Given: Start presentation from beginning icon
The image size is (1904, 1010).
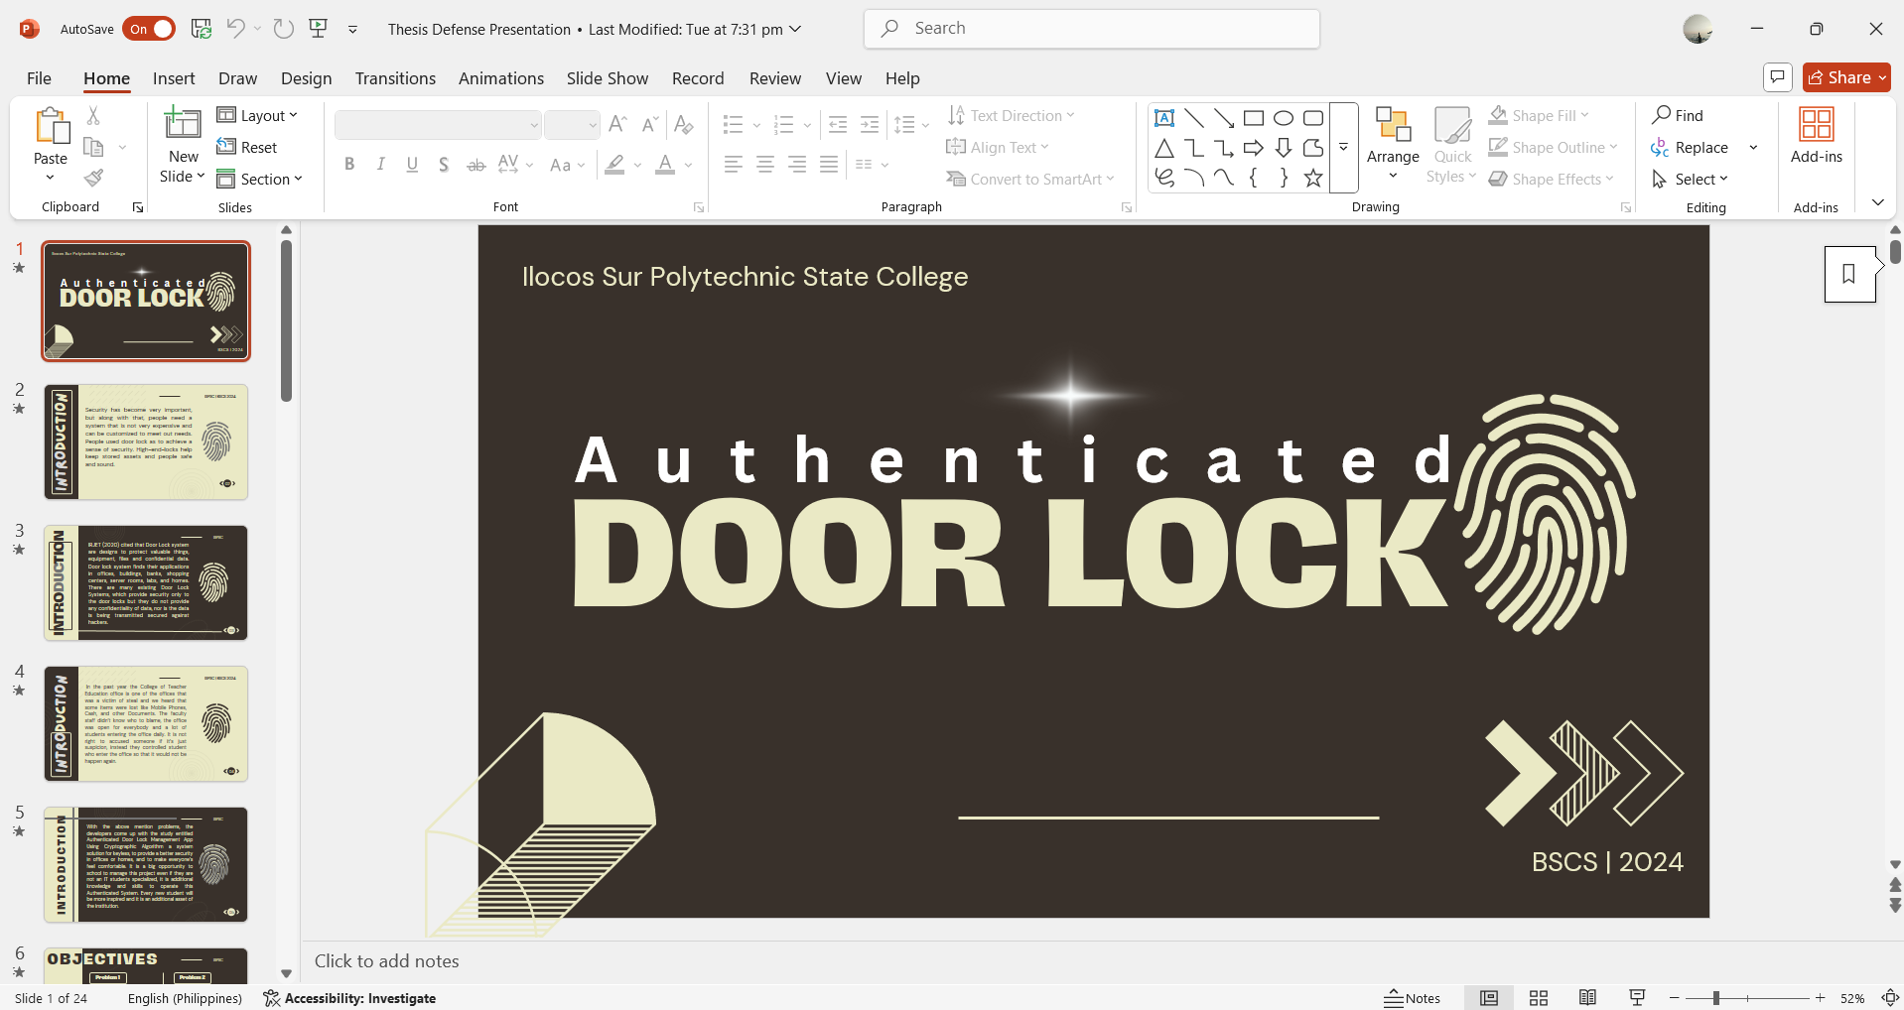Looking at the screenshot, I should (x=319, y=29).
